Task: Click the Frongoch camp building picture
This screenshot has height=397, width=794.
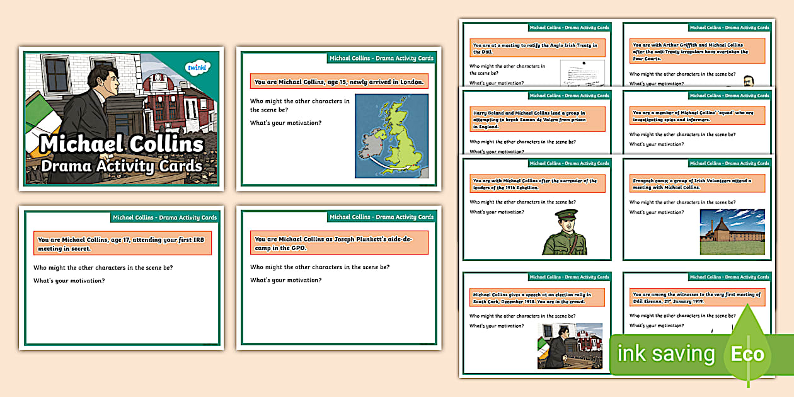Action: [732, 231]
